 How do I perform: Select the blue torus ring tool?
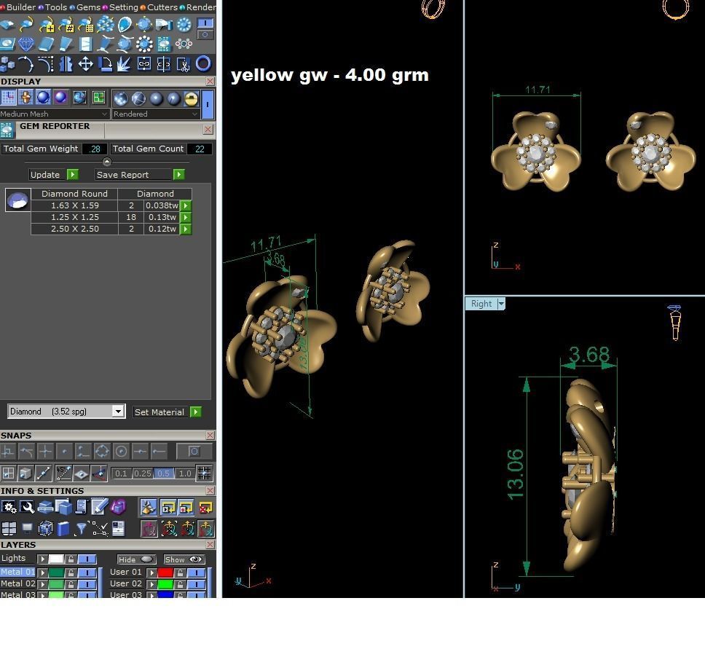(203, 64)
